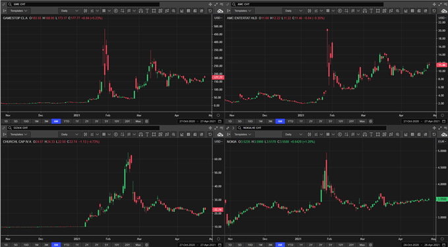Select the candlestick chart type icon in GME chart
Screen dimensions: 448x247
[x=85, y=11]
